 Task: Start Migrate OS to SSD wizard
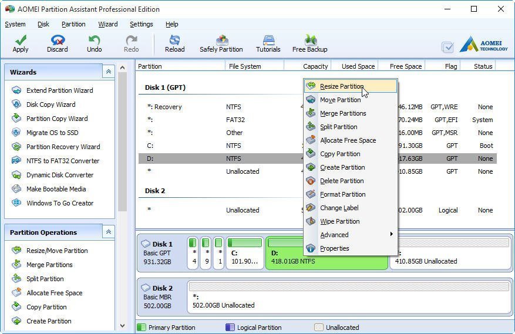pyautogui.click(x=52, y=133)
